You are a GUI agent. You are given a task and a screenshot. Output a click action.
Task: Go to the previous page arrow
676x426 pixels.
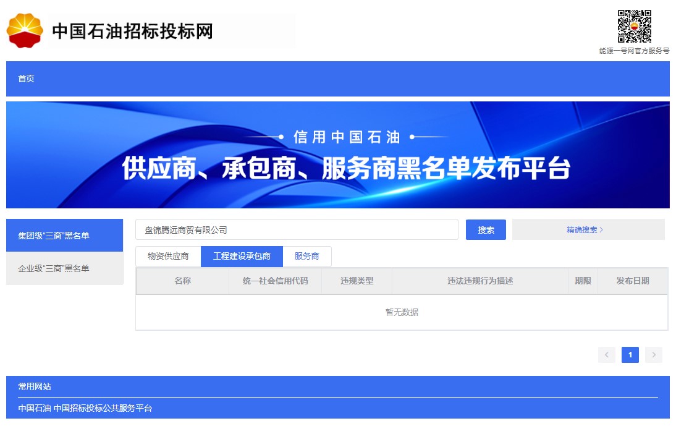point(607,355)
